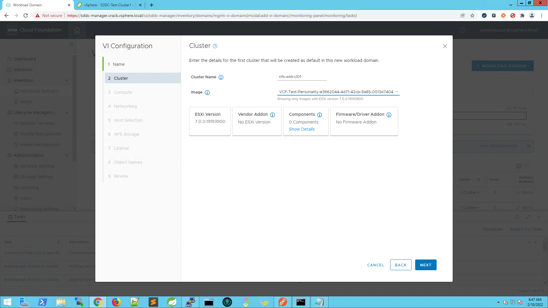Open Show Details for components
This screenshot has width=548, height=308.
click(302, 129)
